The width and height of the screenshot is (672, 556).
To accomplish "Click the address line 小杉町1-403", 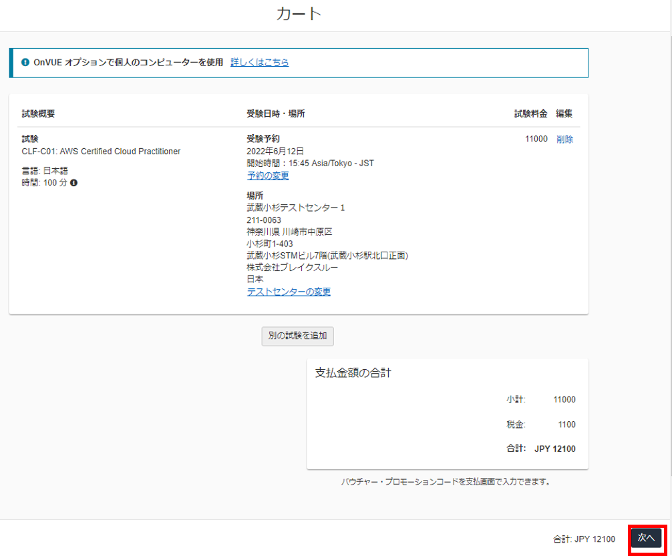I will (x=270, y=244).
